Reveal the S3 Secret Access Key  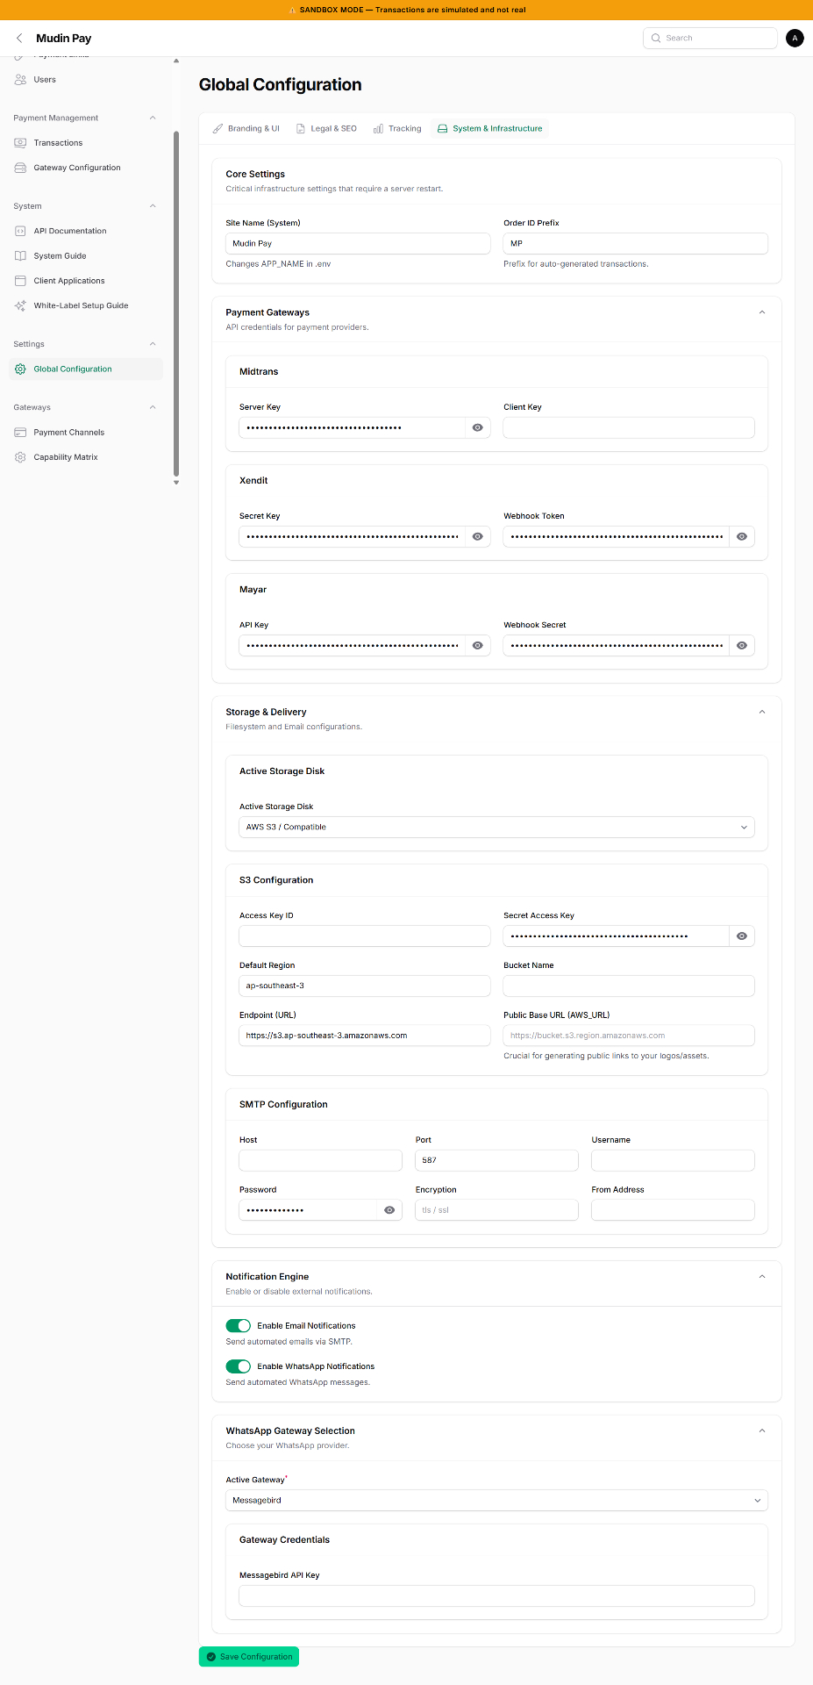pos(742,936)
